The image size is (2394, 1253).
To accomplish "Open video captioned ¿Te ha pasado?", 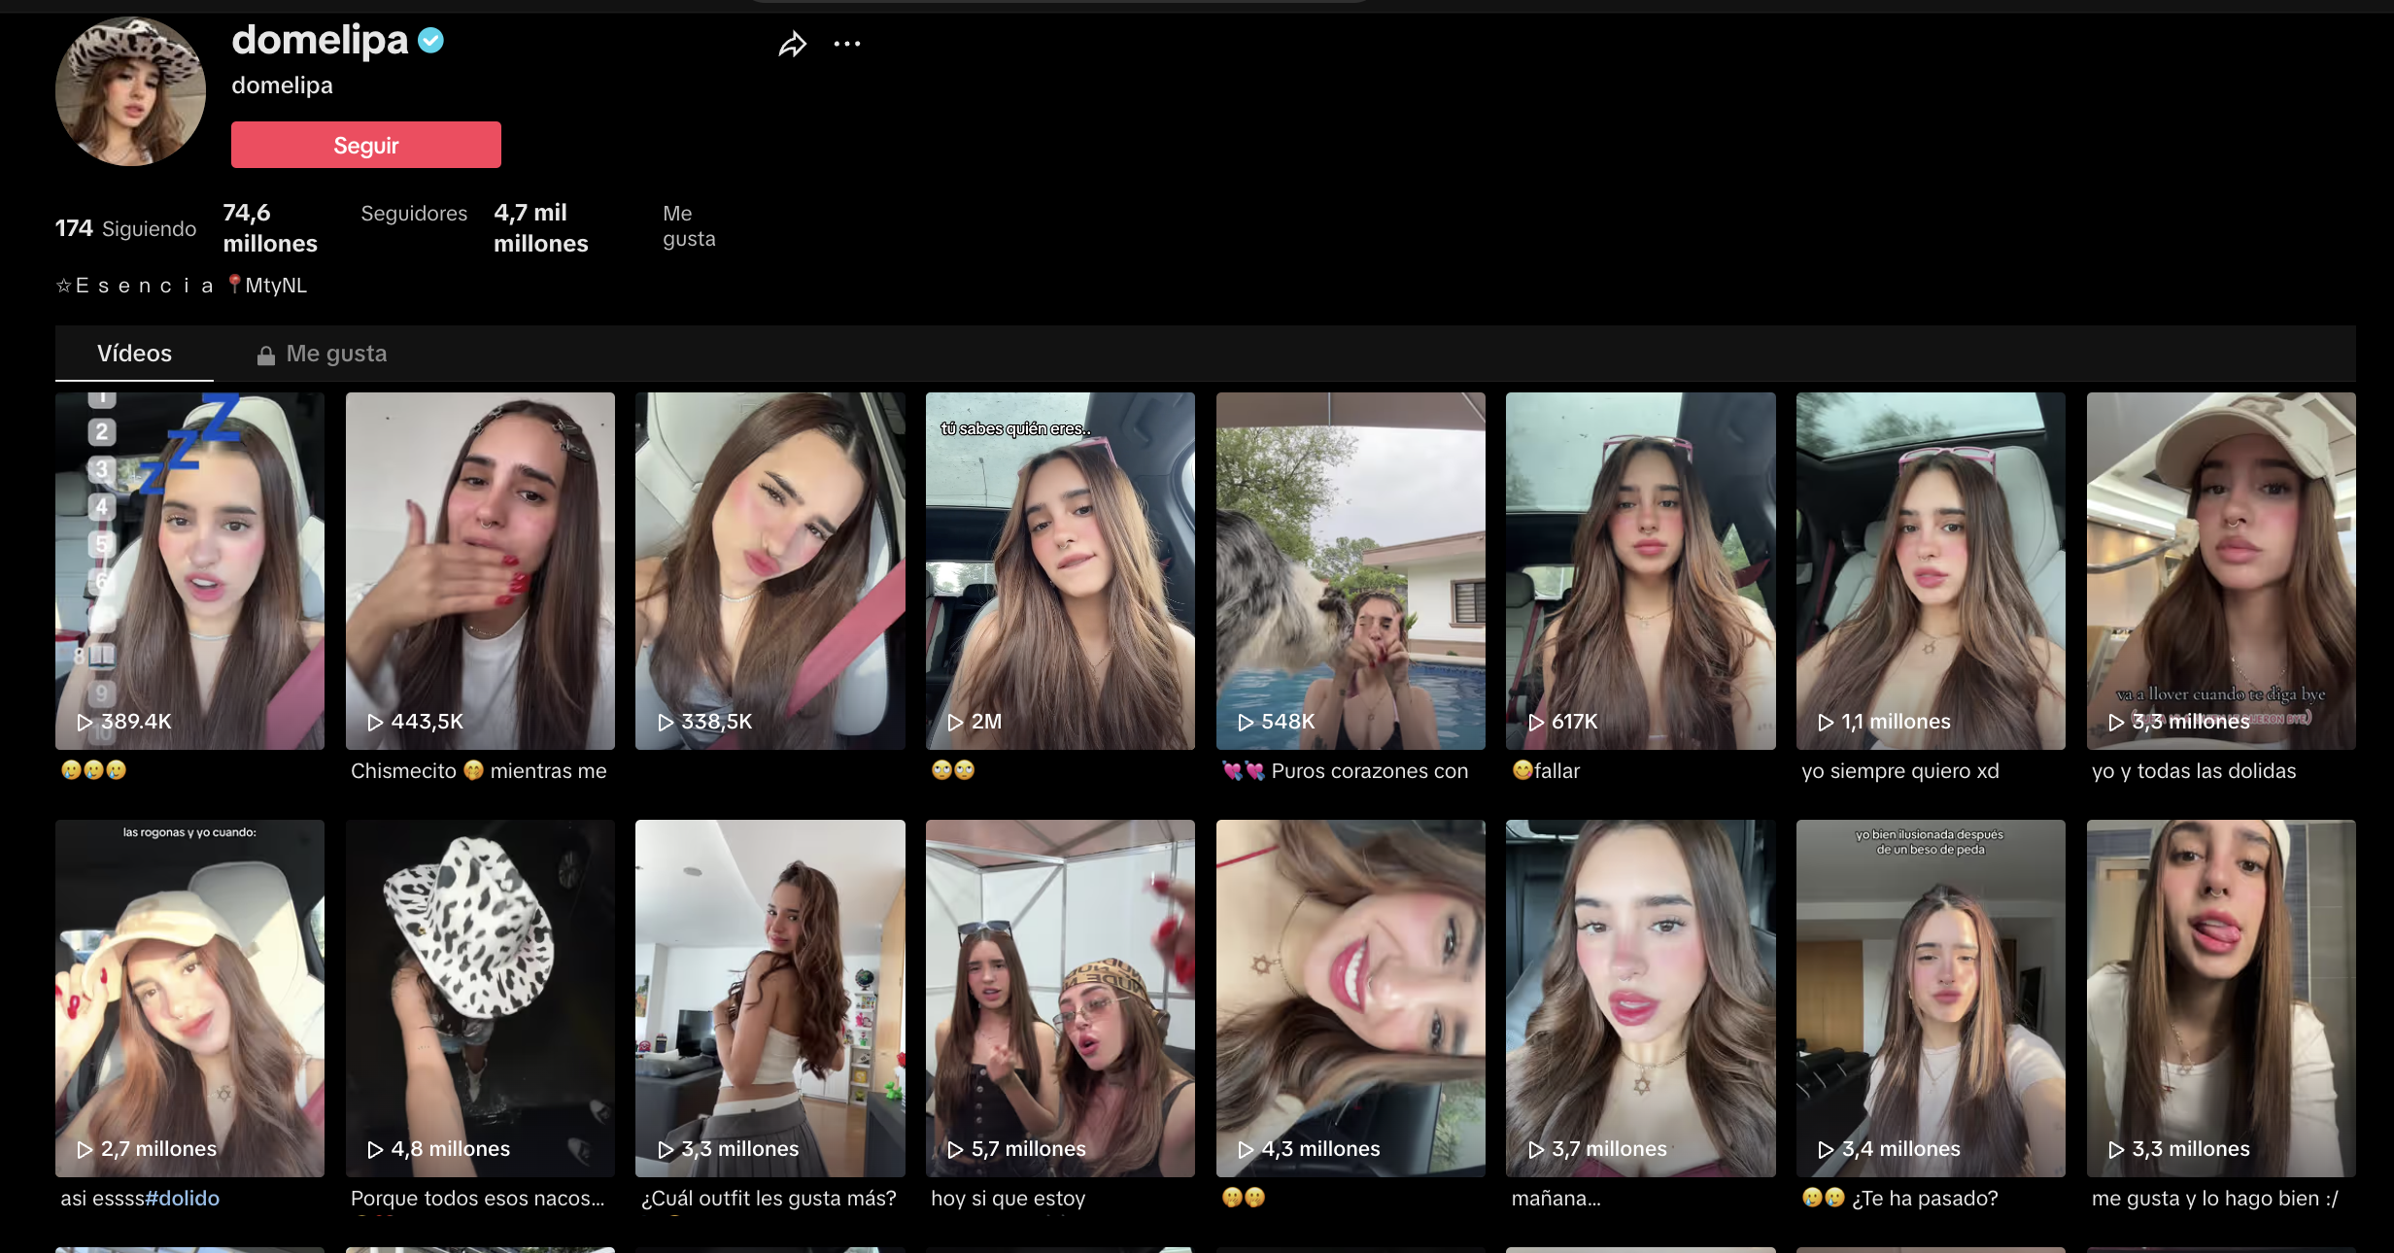I will tap(1931, 999).
